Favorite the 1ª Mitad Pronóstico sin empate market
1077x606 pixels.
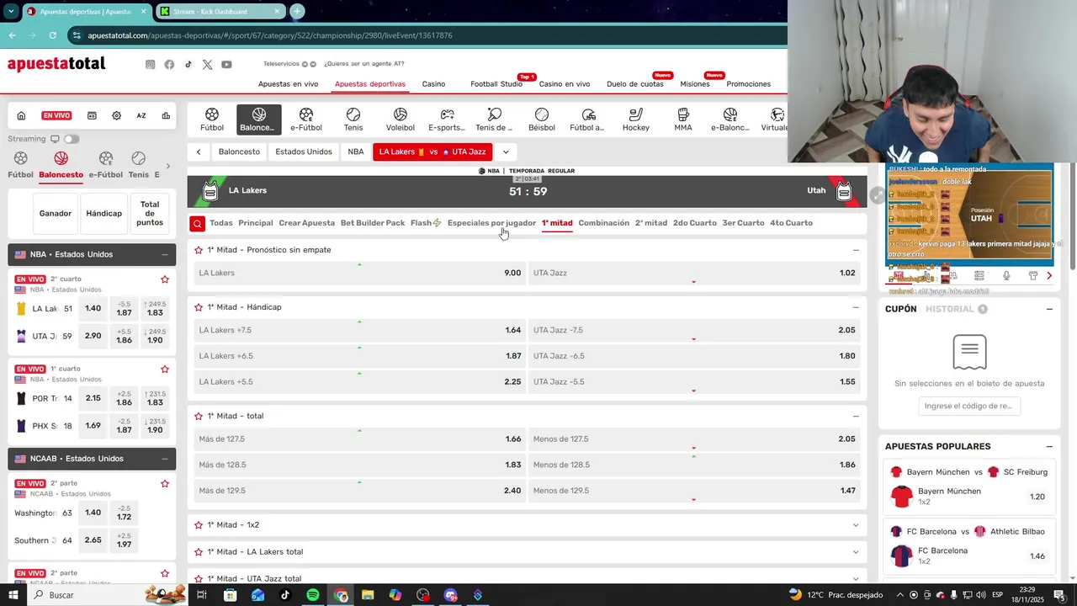point(199,250)
